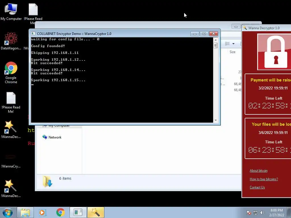Click the Sparking 192.168.1.15... console line
This screenshot has width=291, height=218.
(x=58, y=80)
